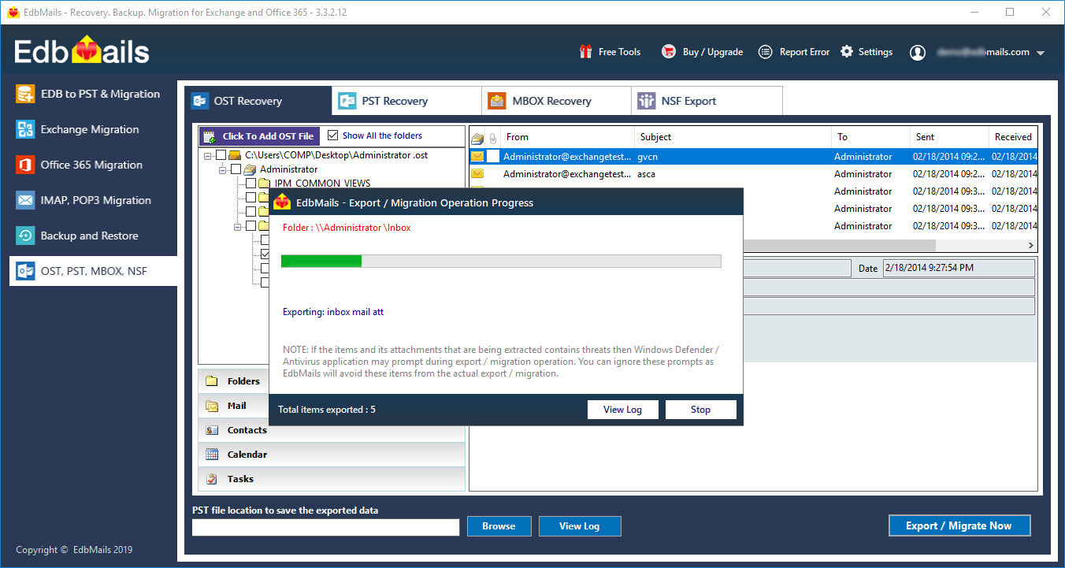Collapse the Administrator .ost root node
The height and width of the screenshot is (568, 1065).
[x=208, y=156]
